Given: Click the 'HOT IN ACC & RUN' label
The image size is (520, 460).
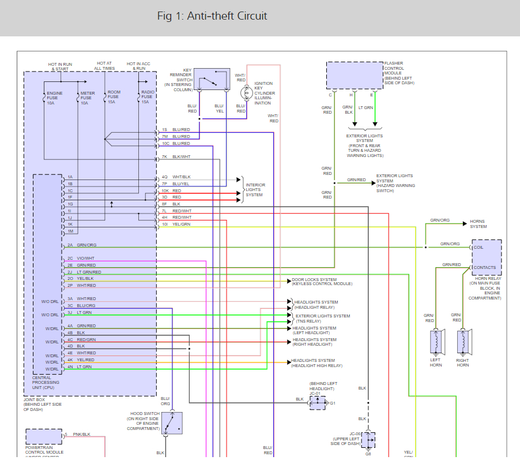Looking at the screenshot, I should [138, 66].
